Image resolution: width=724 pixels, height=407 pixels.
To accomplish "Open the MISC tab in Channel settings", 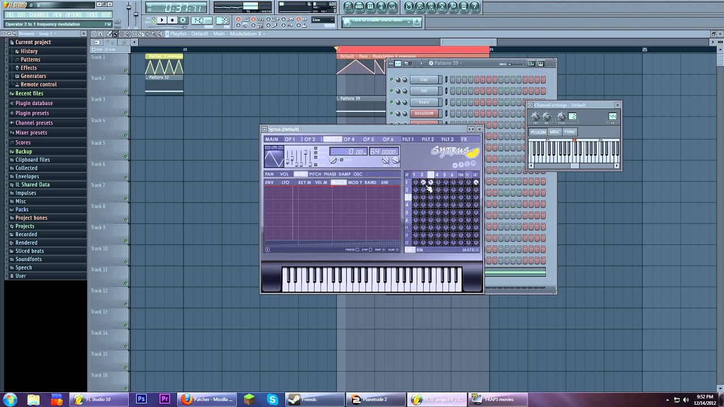I will point(554,132).
